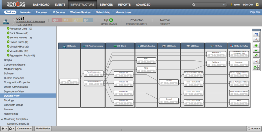Click the Zenoss Service Dynamics logo

pos(16,5)
